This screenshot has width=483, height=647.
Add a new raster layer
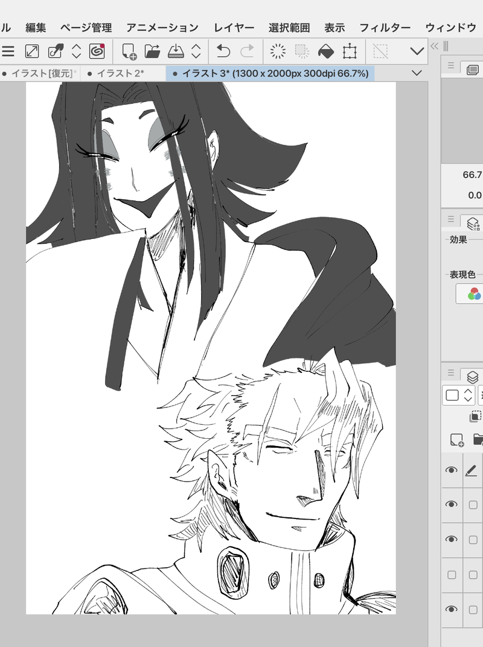pyautogui.click(x=457, y=440)
